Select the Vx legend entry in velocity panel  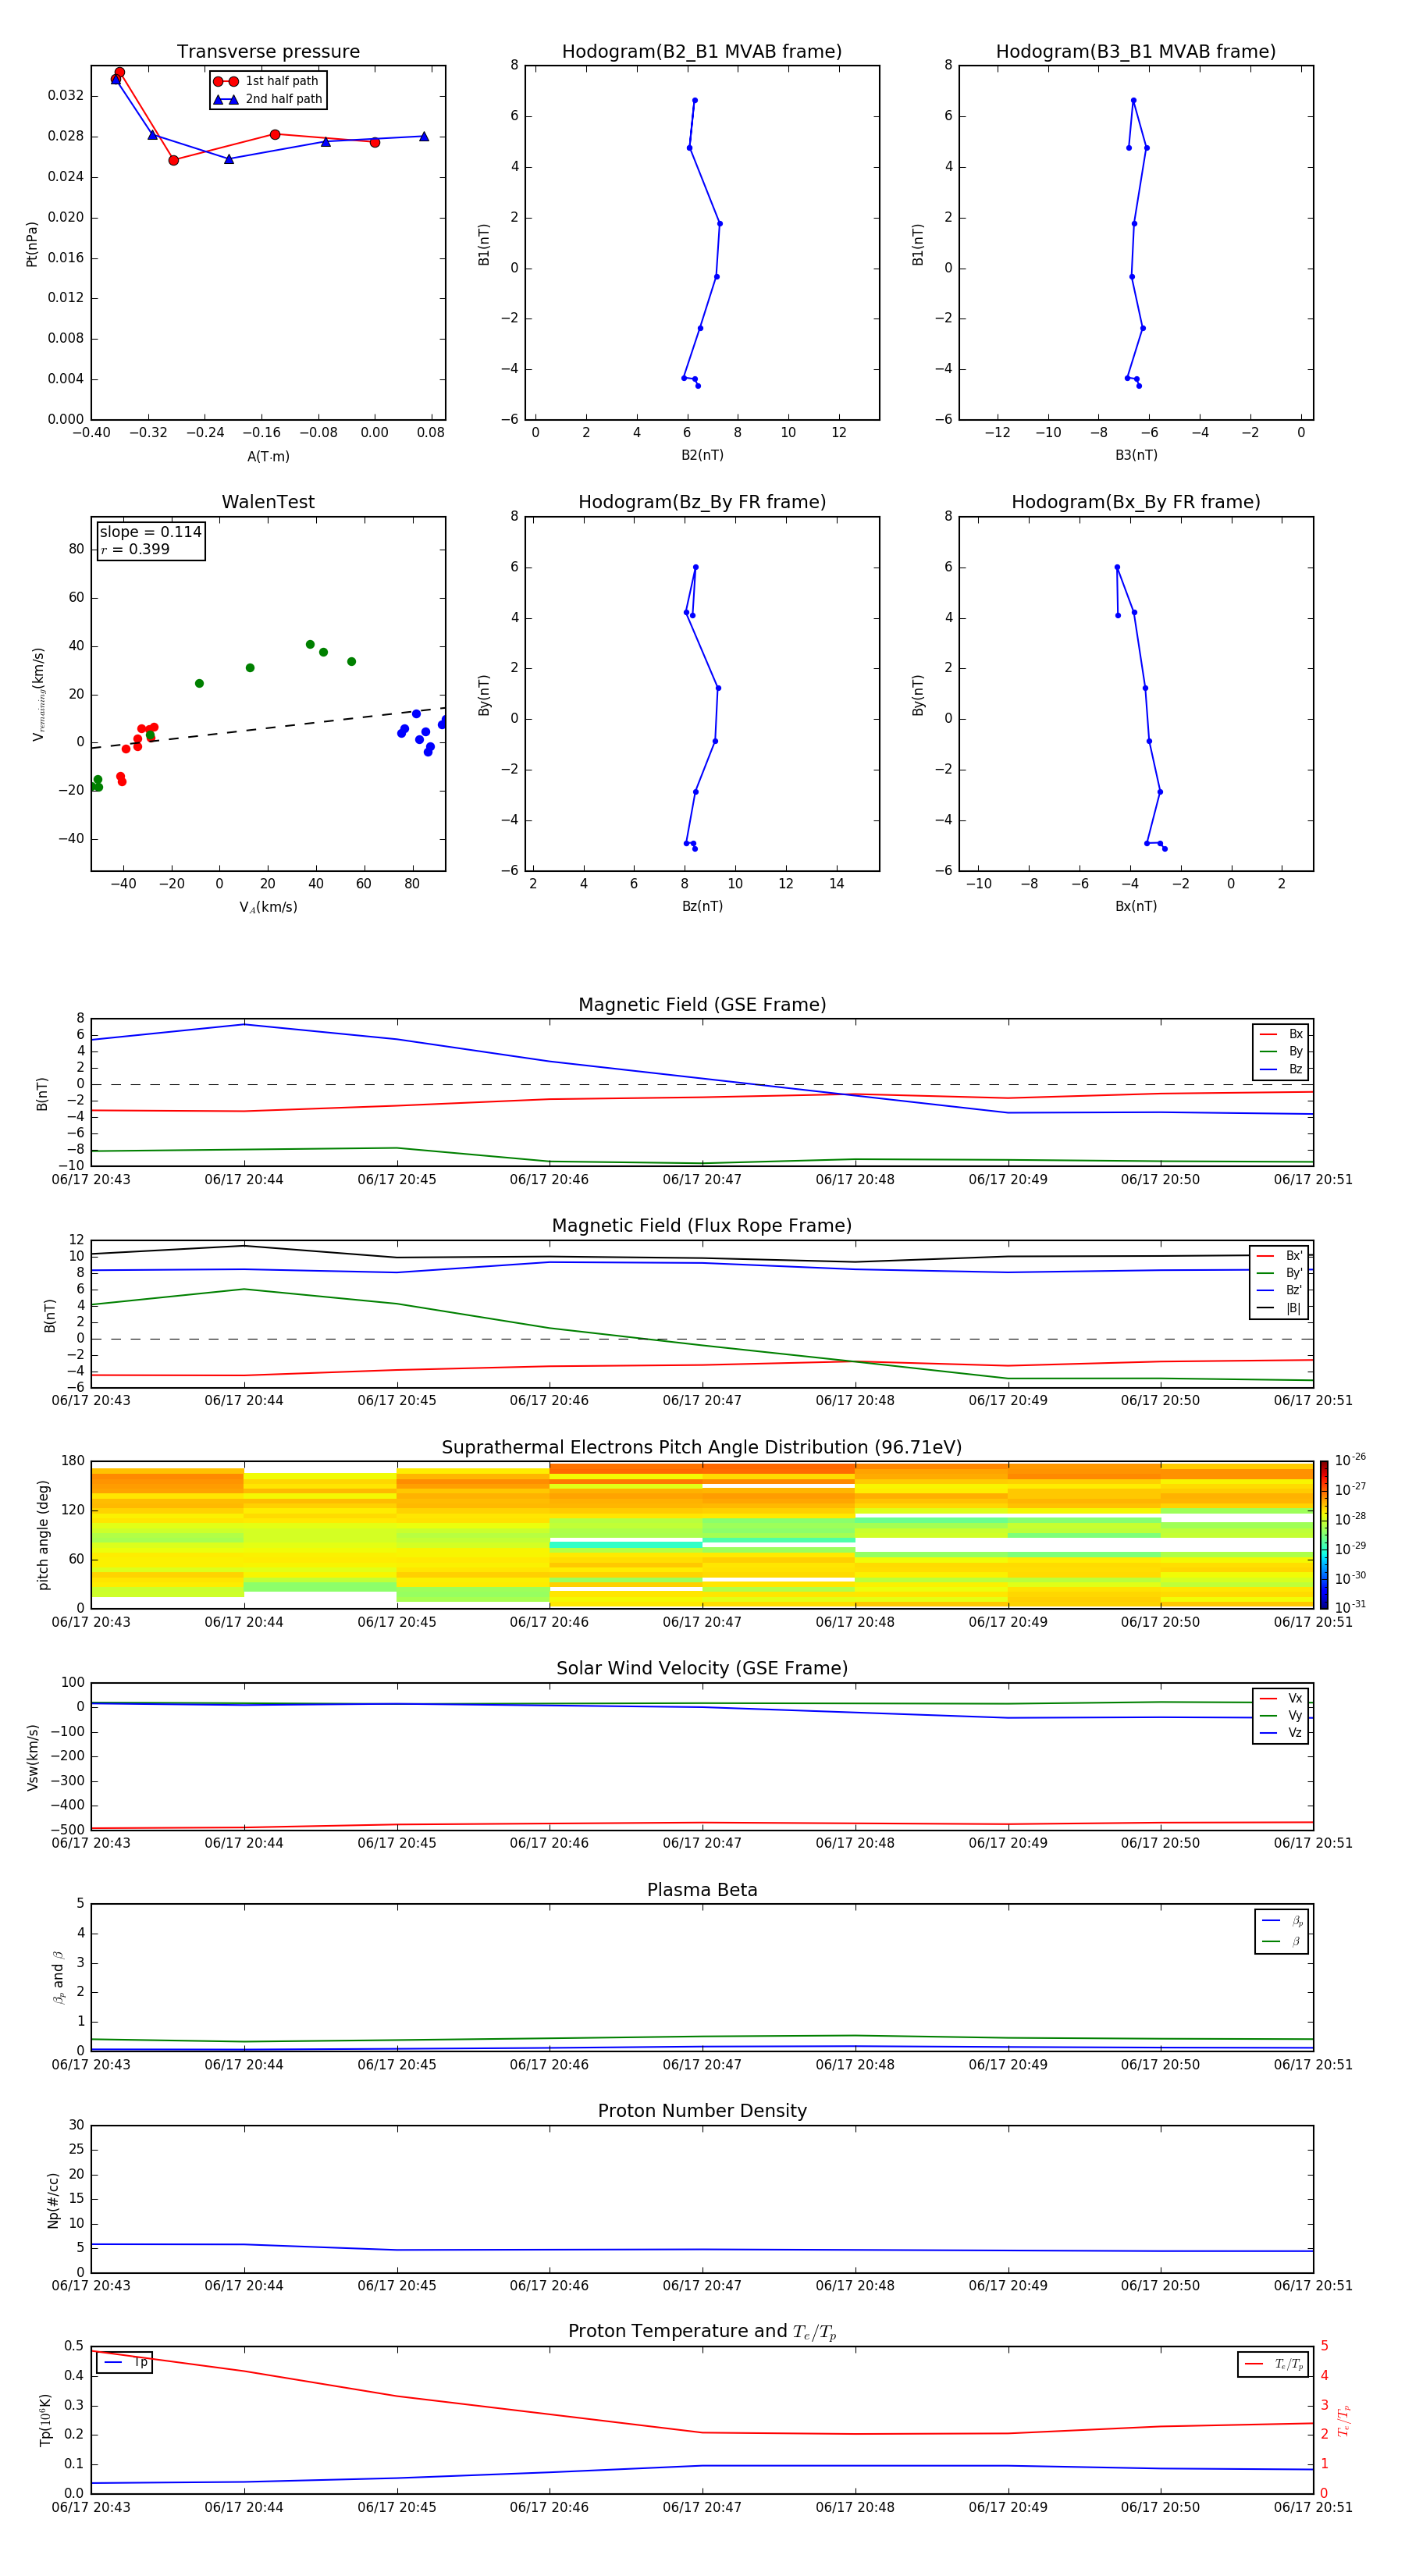pyautogui.click(x=1281, y=1698)
